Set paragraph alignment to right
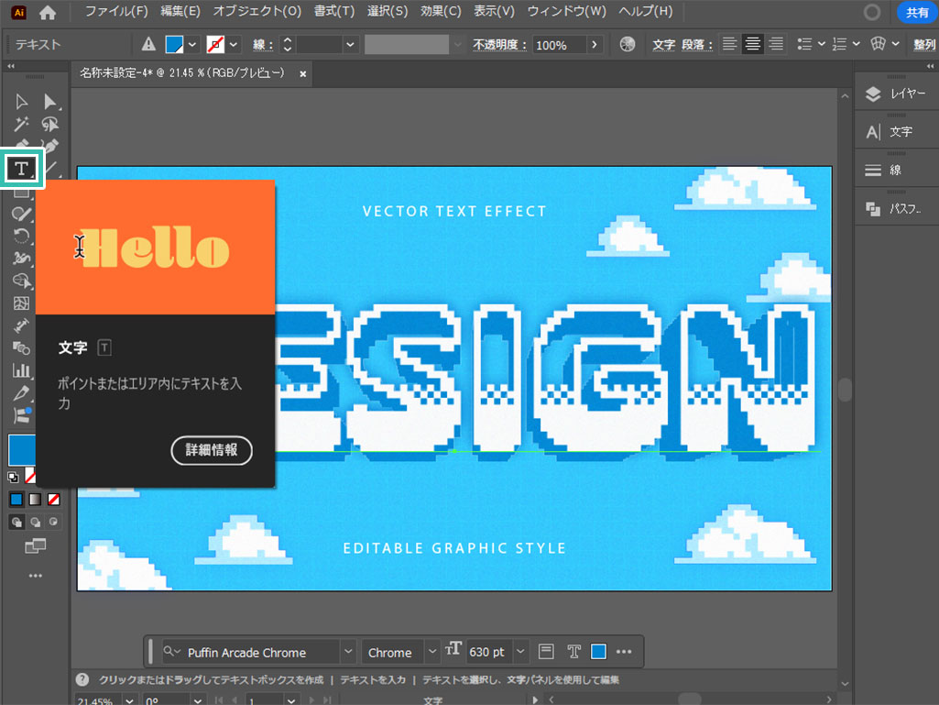The width and height of the screenshot is (939, 705). pyautogui.click(x=776, y=44)
